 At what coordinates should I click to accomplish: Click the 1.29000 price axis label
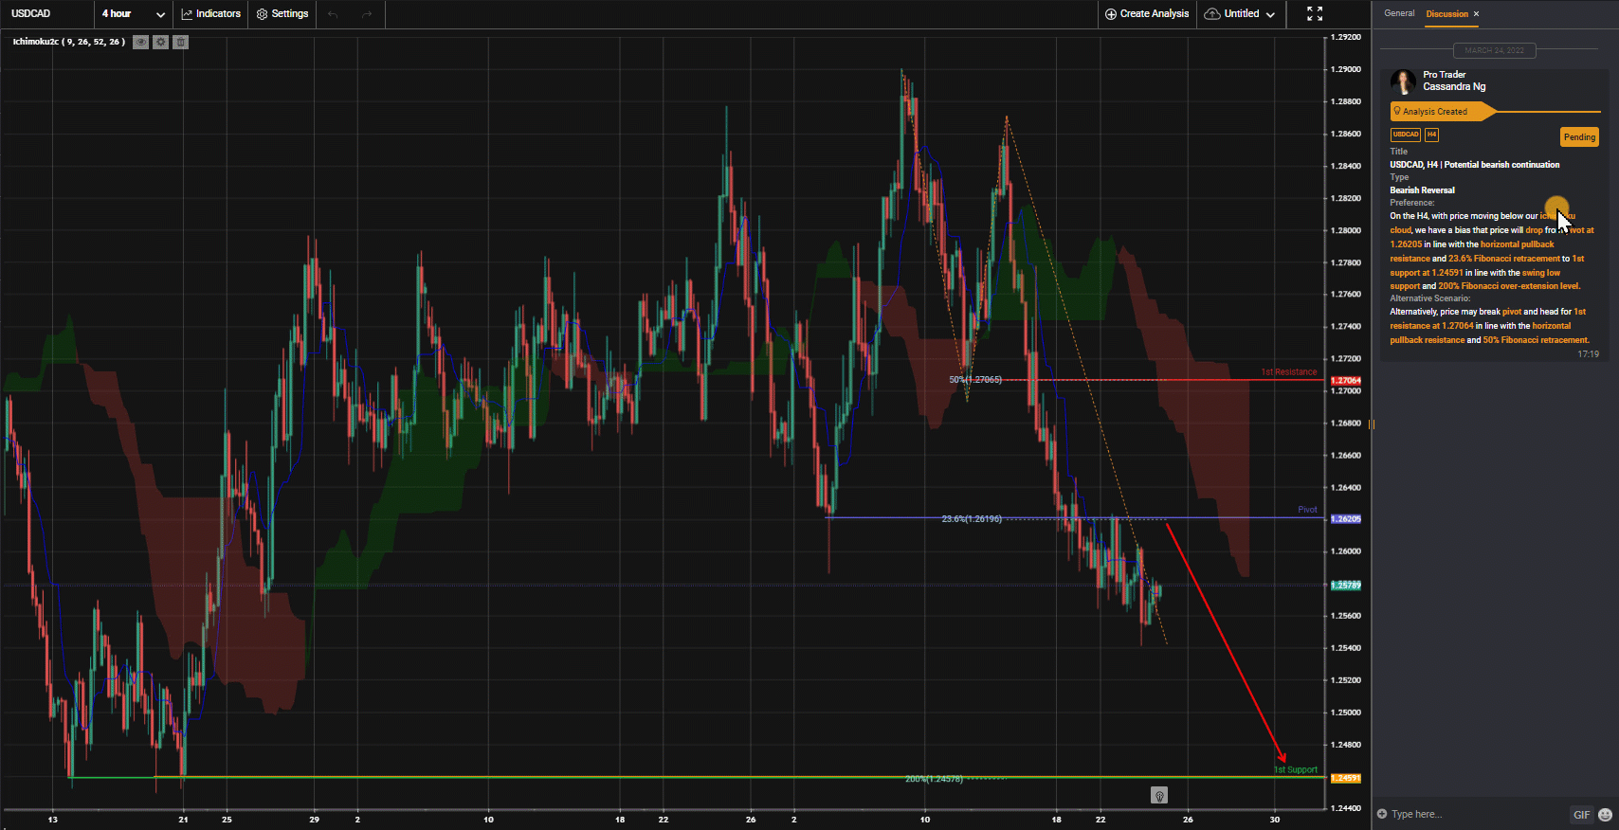[1345, 69]
